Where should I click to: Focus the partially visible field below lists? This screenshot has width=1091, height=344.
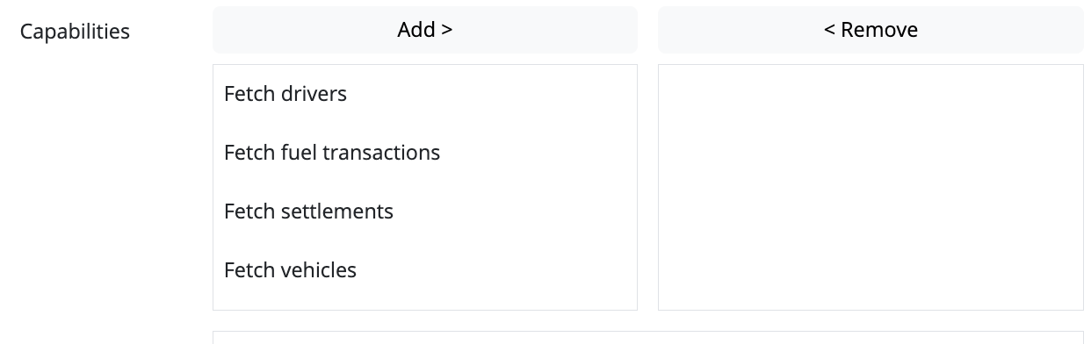pos(648,337)
